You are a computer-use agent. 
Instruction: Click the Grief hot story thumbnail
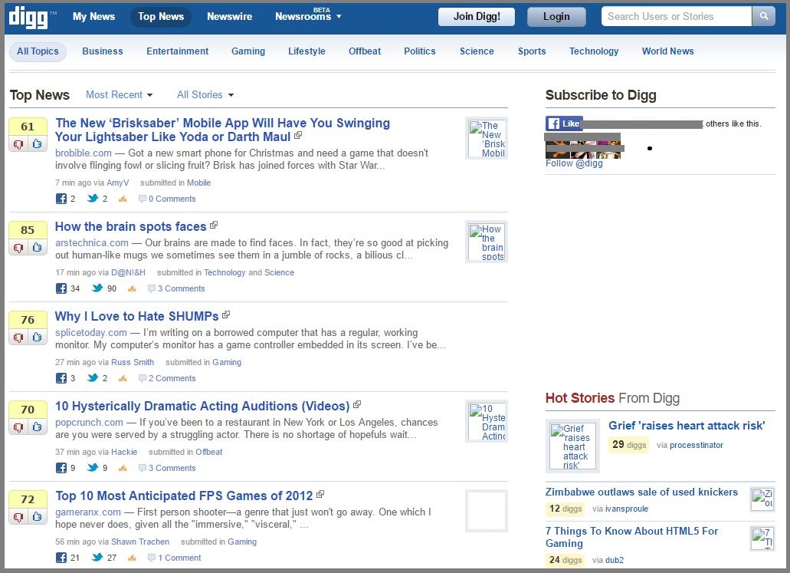[572, 446]
